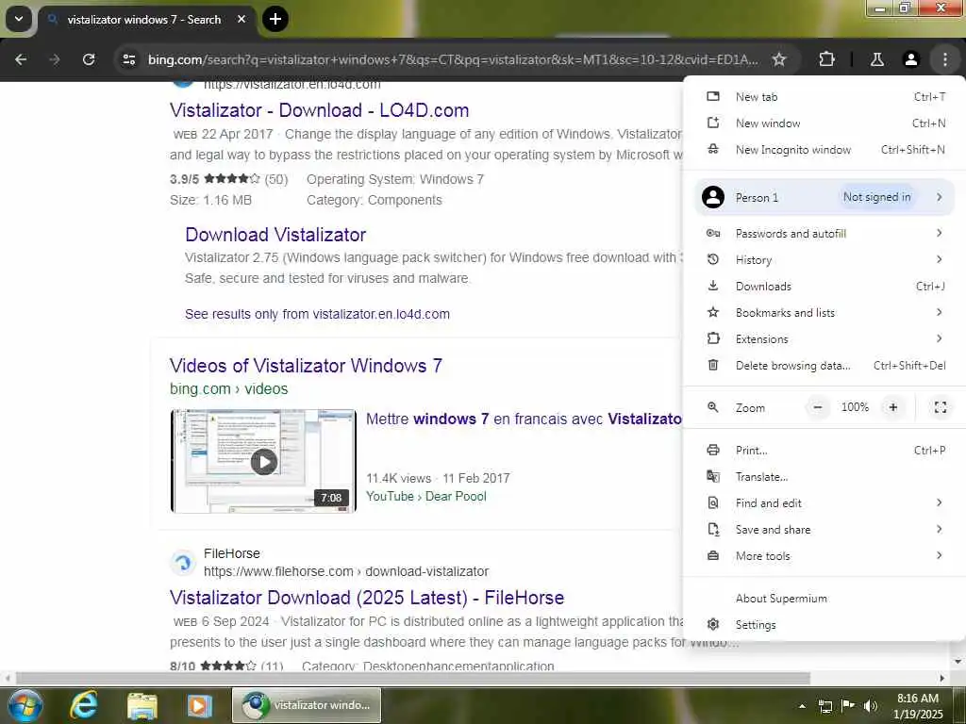Open Videos of Vistalizator Windows 7
The image size is (966, 724).
[x=306, y=366]
